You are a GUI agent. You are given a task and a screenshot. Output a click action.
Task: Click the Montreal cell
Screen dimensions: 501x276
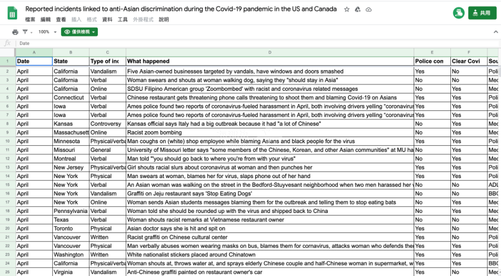(71, 159)
